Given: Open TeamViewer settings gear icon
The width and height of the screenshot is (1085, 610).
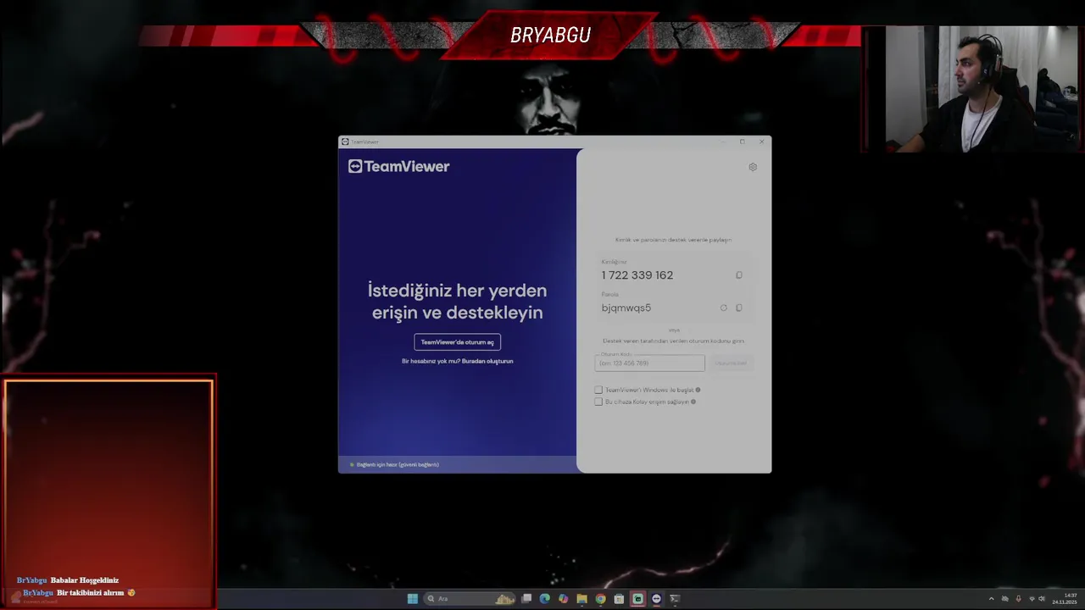Looking at the screenshot, I should tap(753, 167).
